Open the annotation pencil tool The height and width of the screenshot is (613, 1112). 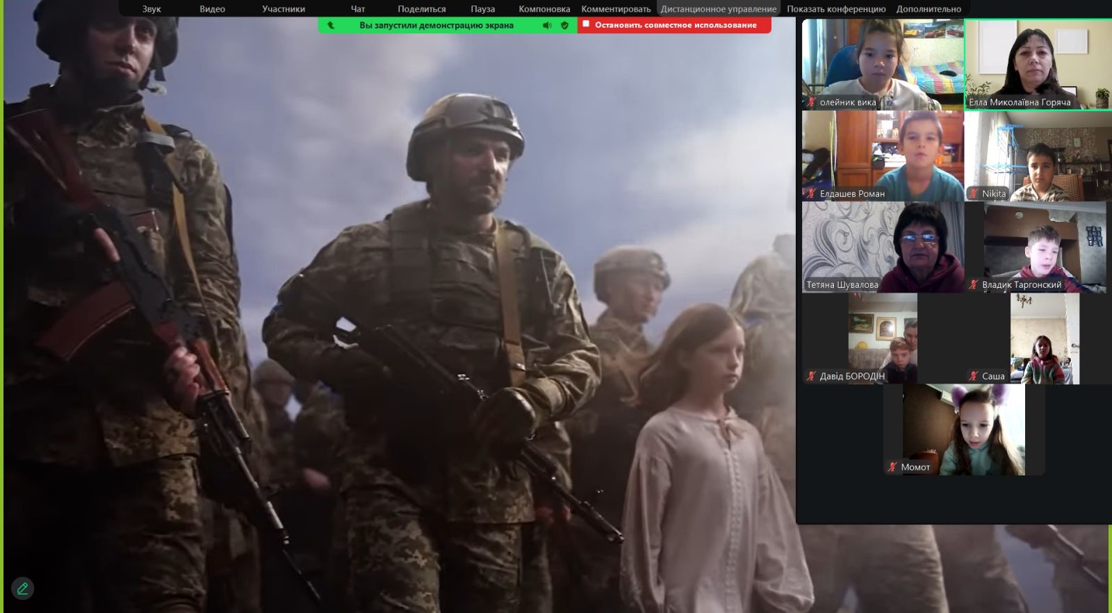point(22,588)
